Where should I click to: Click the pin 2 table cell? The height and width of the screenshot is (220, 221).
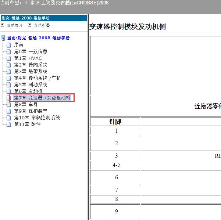(115, 143)
